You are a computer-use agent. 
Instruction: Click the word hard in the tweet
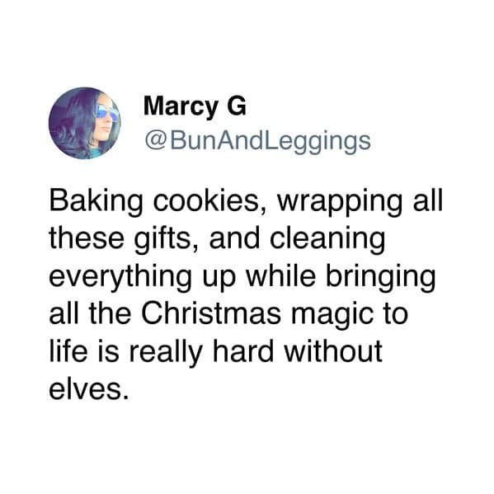click(243, 351)
